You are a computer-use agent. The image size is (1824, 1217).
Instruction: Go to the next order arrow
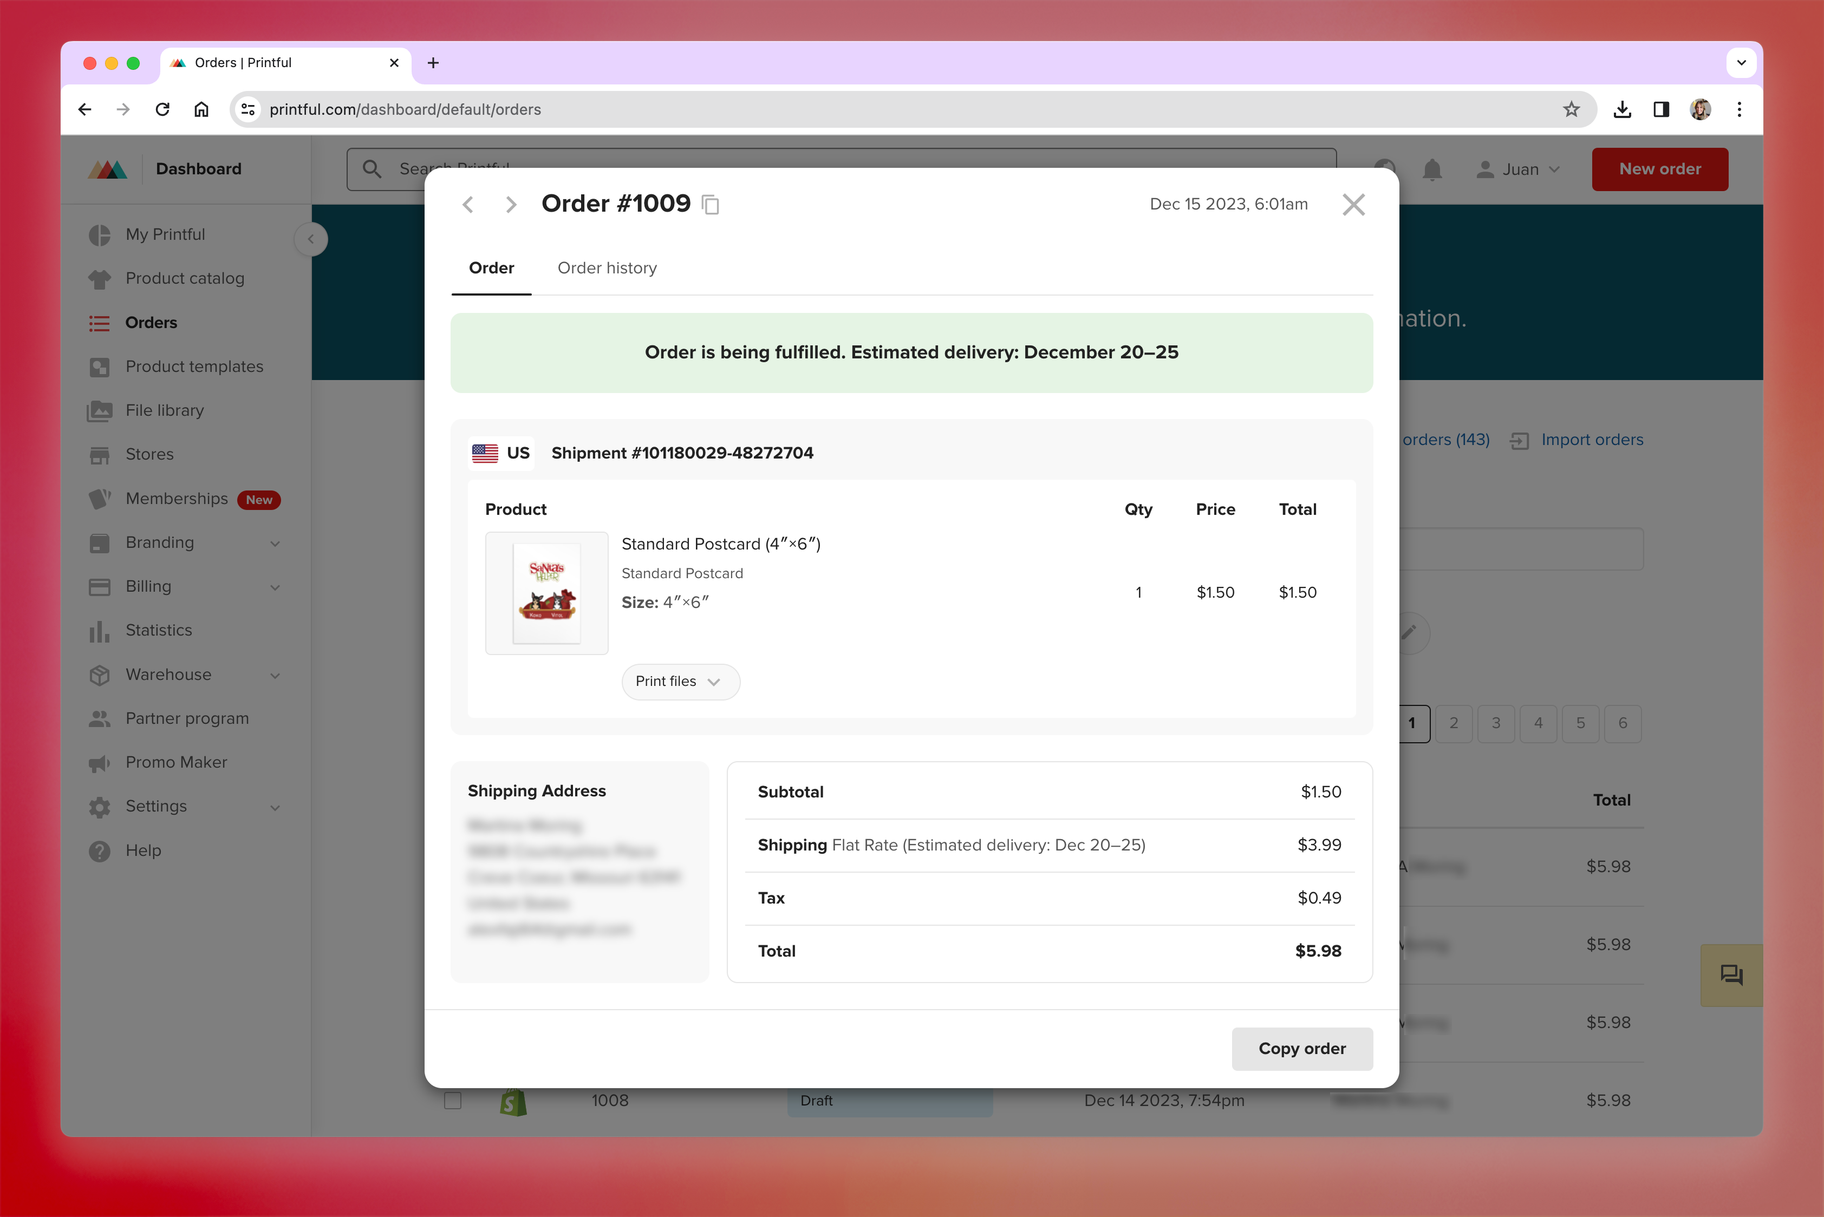510,205
